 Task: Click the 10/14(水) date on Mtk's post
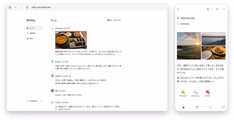click(62, 91)
